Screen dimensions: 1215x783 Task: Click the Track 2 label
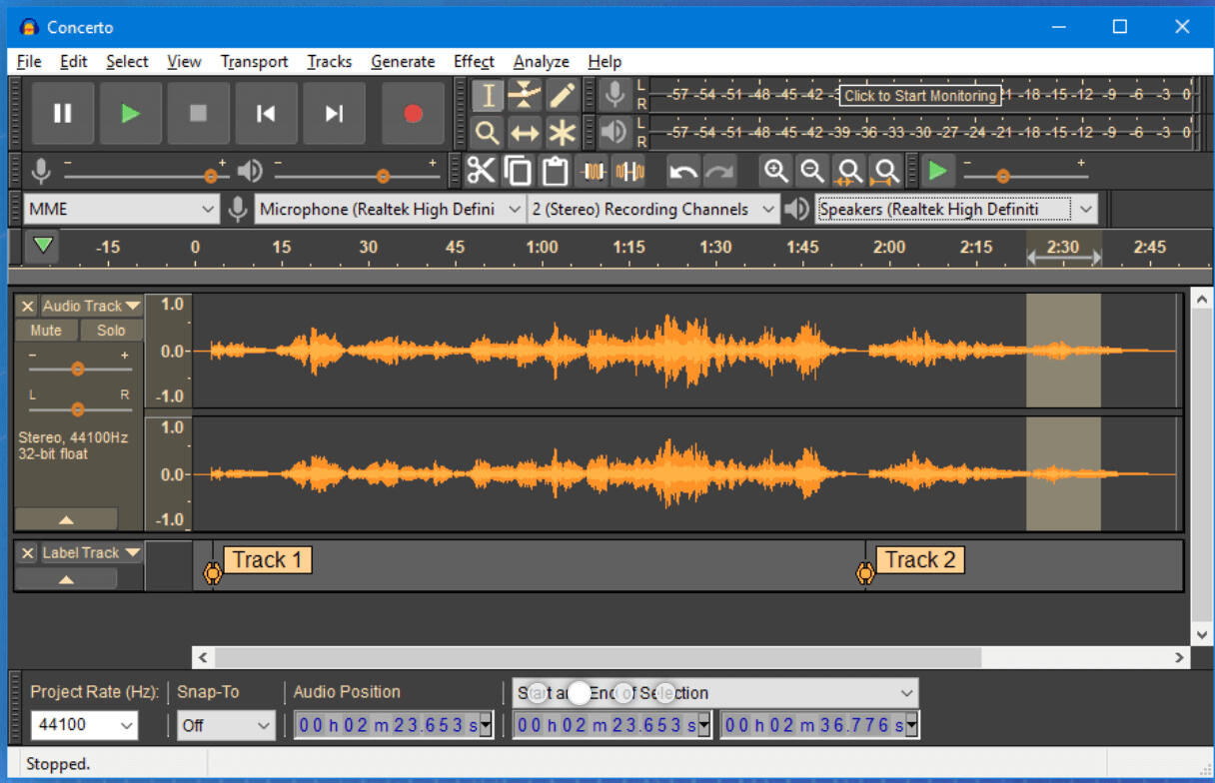920,560
